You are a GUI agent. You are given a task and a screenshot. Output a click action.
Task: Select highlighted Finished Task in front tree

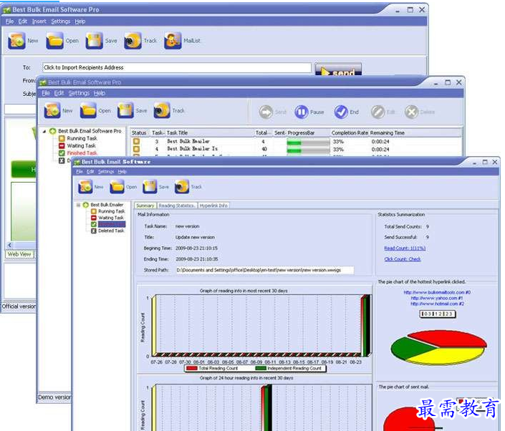(x=112, y=224)
